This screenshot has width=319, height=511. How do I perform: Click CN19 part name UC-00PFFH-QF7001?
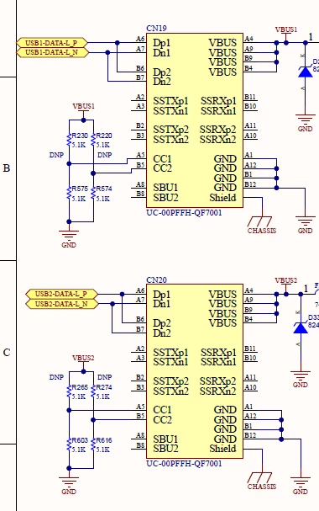click(184, 213)
